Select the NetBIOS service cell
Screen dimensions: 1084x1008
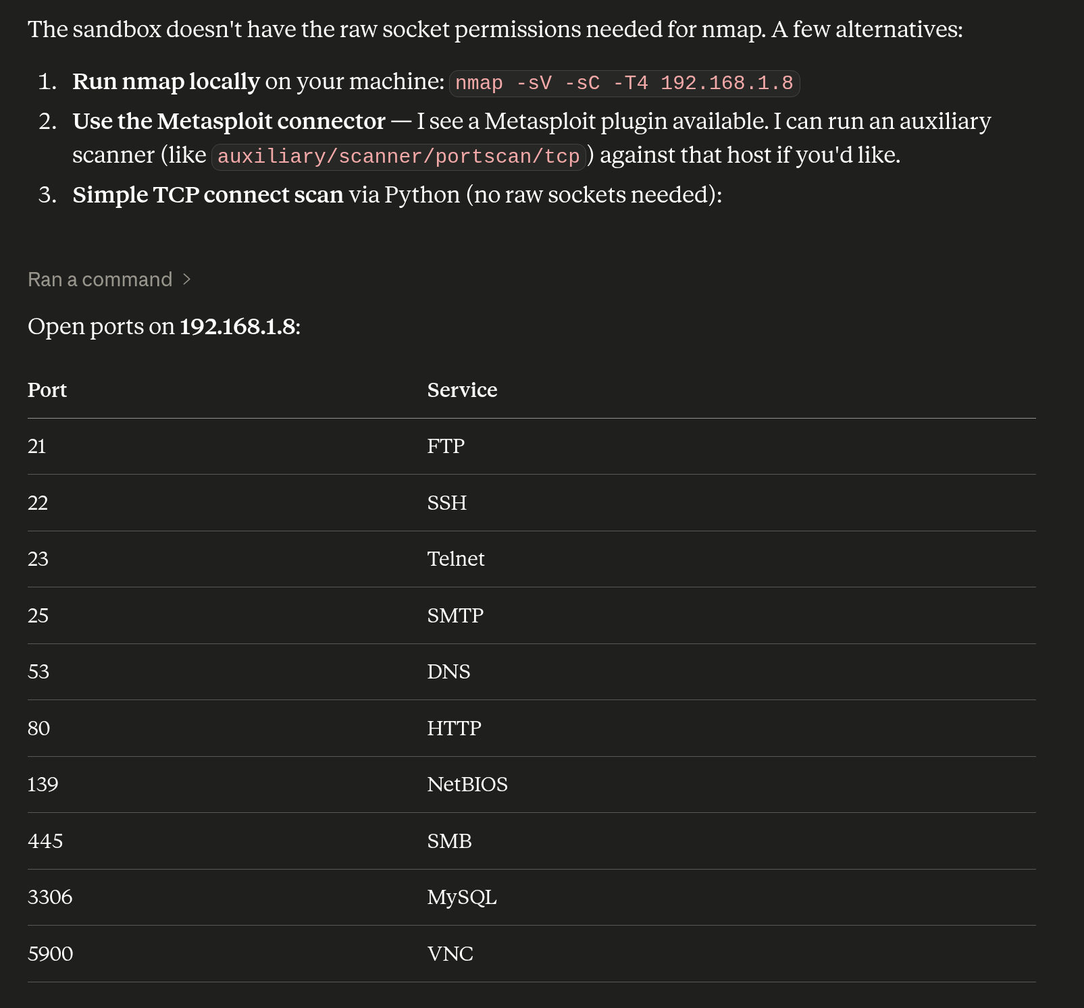[x=467, y=785]
